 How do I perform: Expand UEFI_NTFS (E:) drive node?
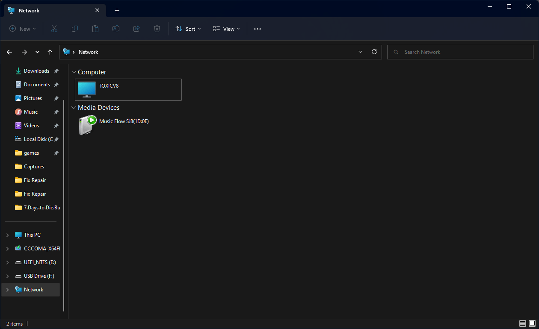click(x=7, y=262)
